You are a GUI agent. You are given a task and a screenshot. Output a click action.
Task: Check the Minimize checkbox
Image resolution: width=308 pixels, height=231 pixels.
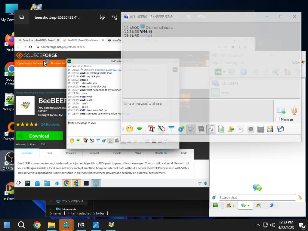[x=278, y=119]
